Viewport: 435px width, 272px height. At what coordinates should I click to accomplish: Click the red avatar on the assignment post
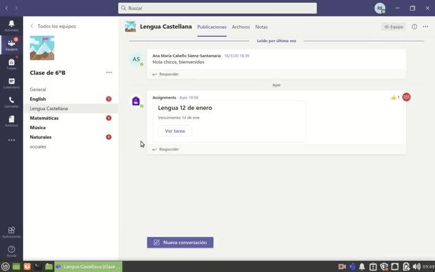point(407,97)
